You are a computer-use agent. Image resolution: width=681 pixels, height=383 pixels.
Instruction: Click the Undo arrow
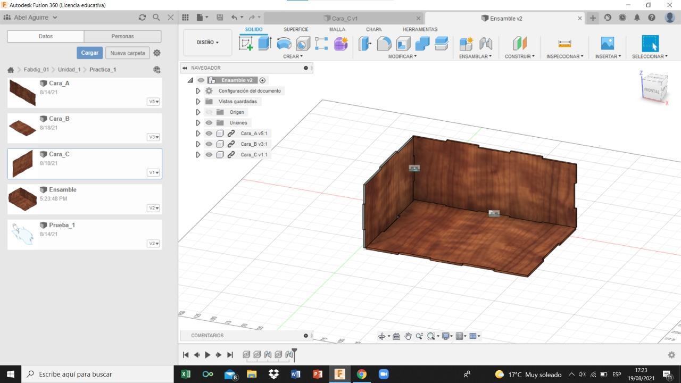pos(234,18)
